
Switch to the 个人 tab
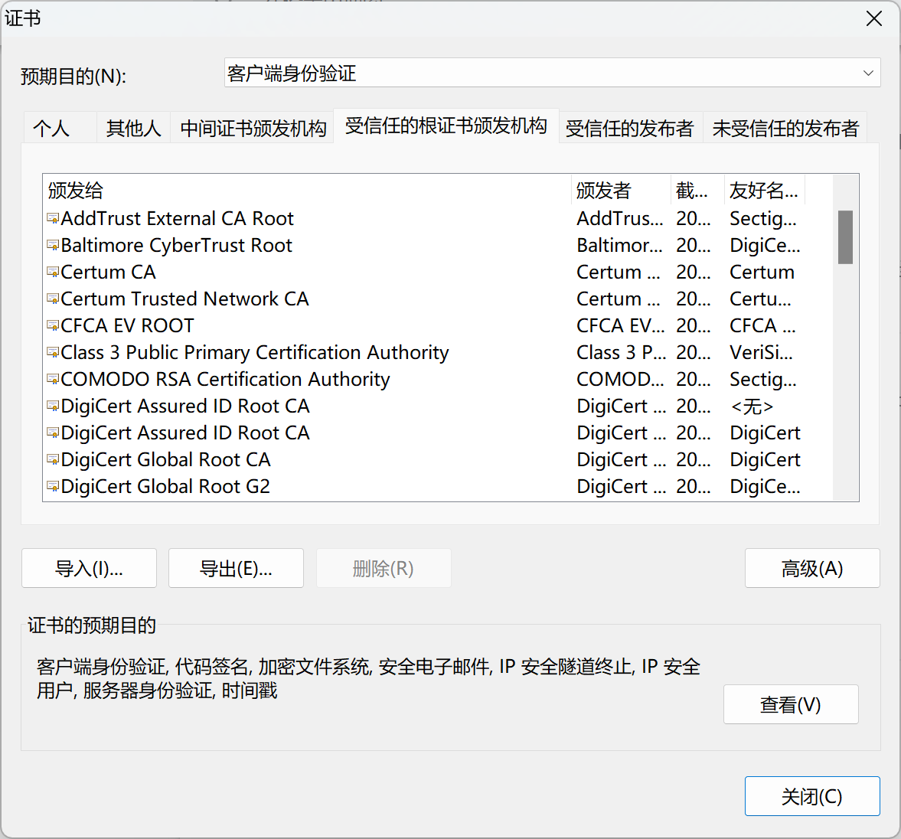click(51, 128)
